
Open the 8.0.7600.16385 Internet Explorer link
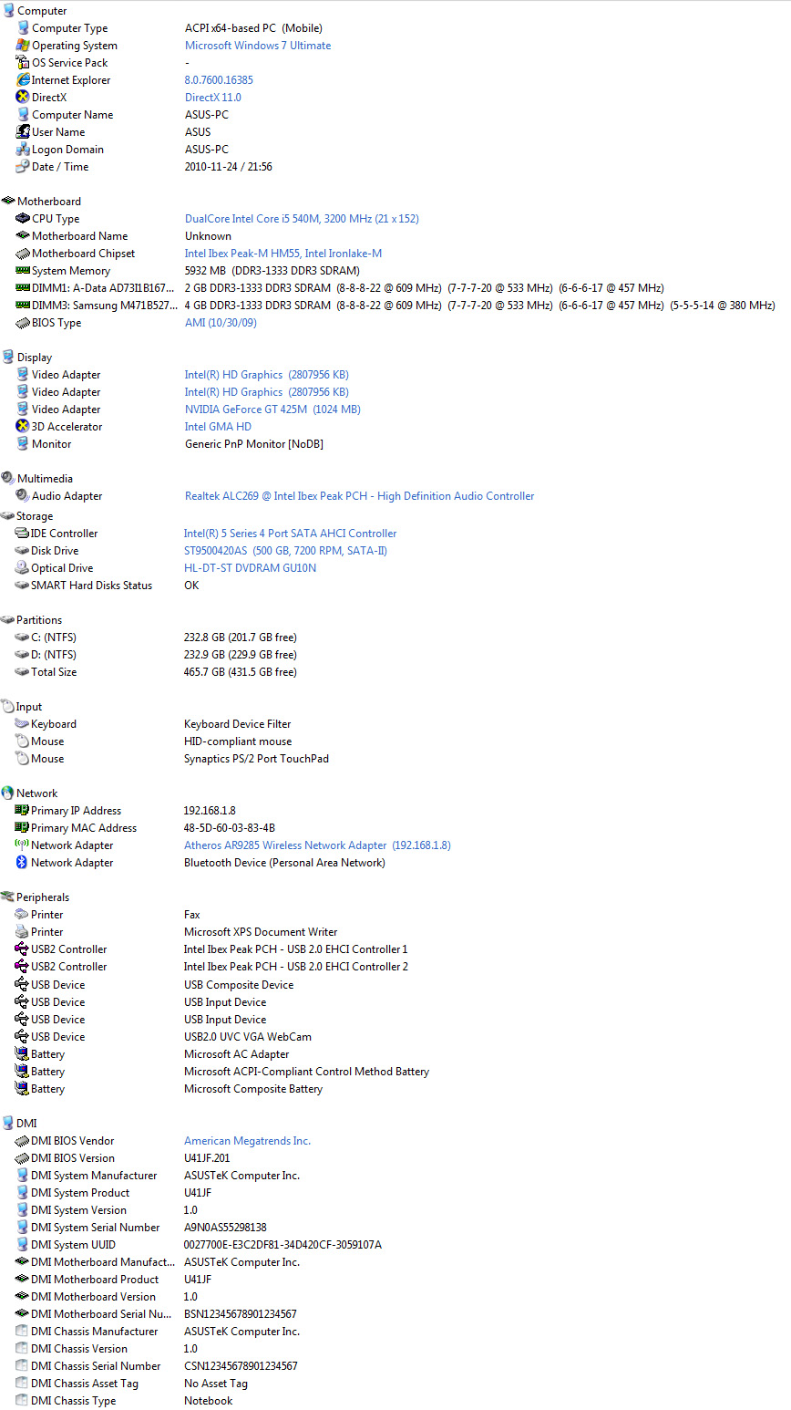pos(219,80)
